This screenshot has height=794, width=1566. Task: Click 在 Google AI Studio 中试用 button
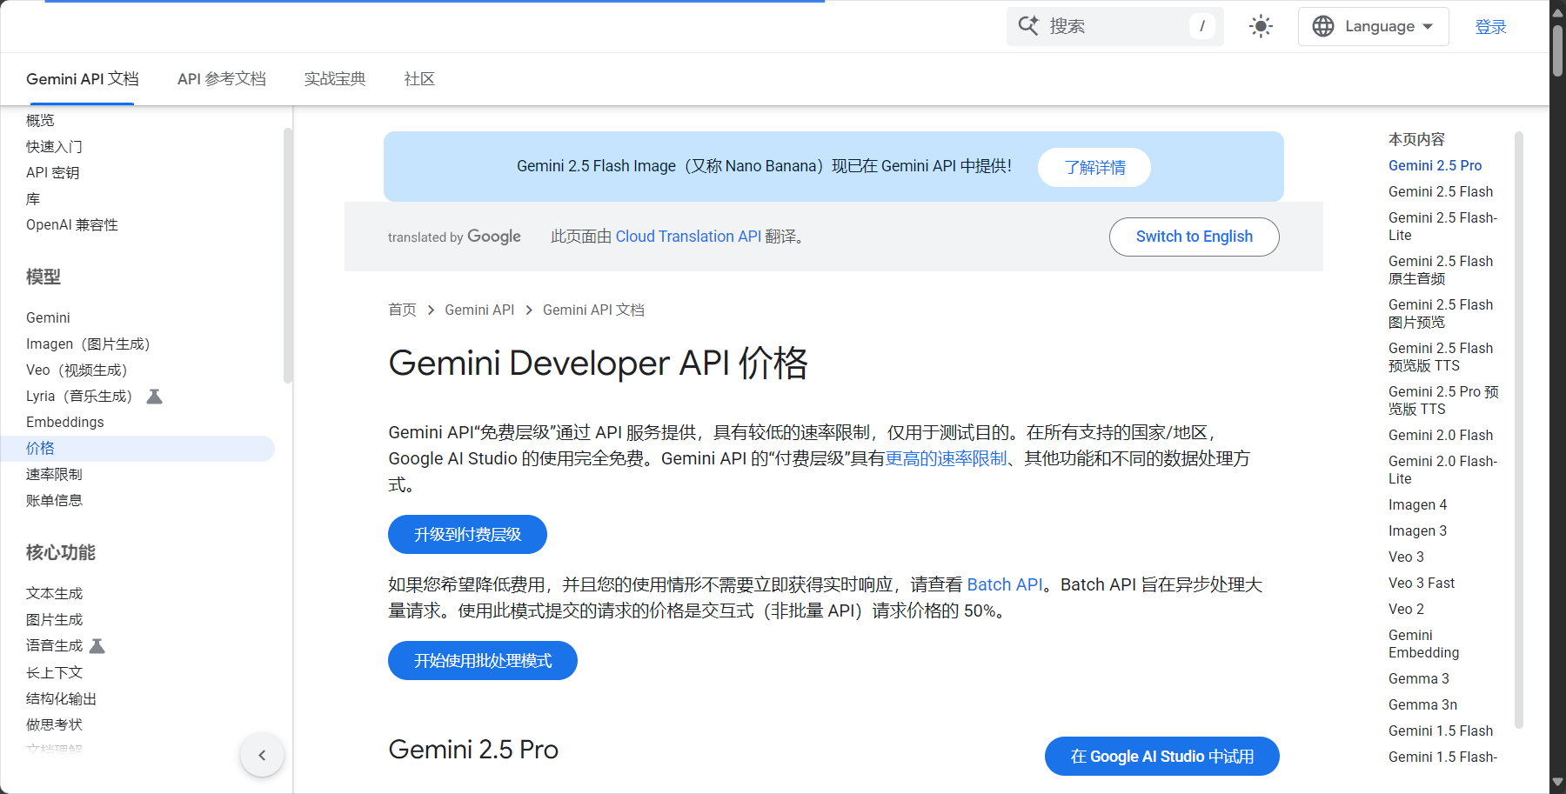click(1162, 757)
